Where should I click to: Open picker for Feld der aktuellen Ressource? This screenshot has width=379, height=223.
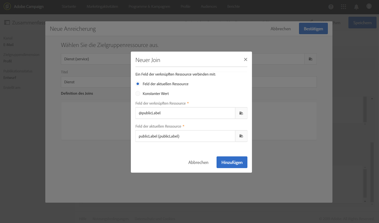(x=241, y=136)
